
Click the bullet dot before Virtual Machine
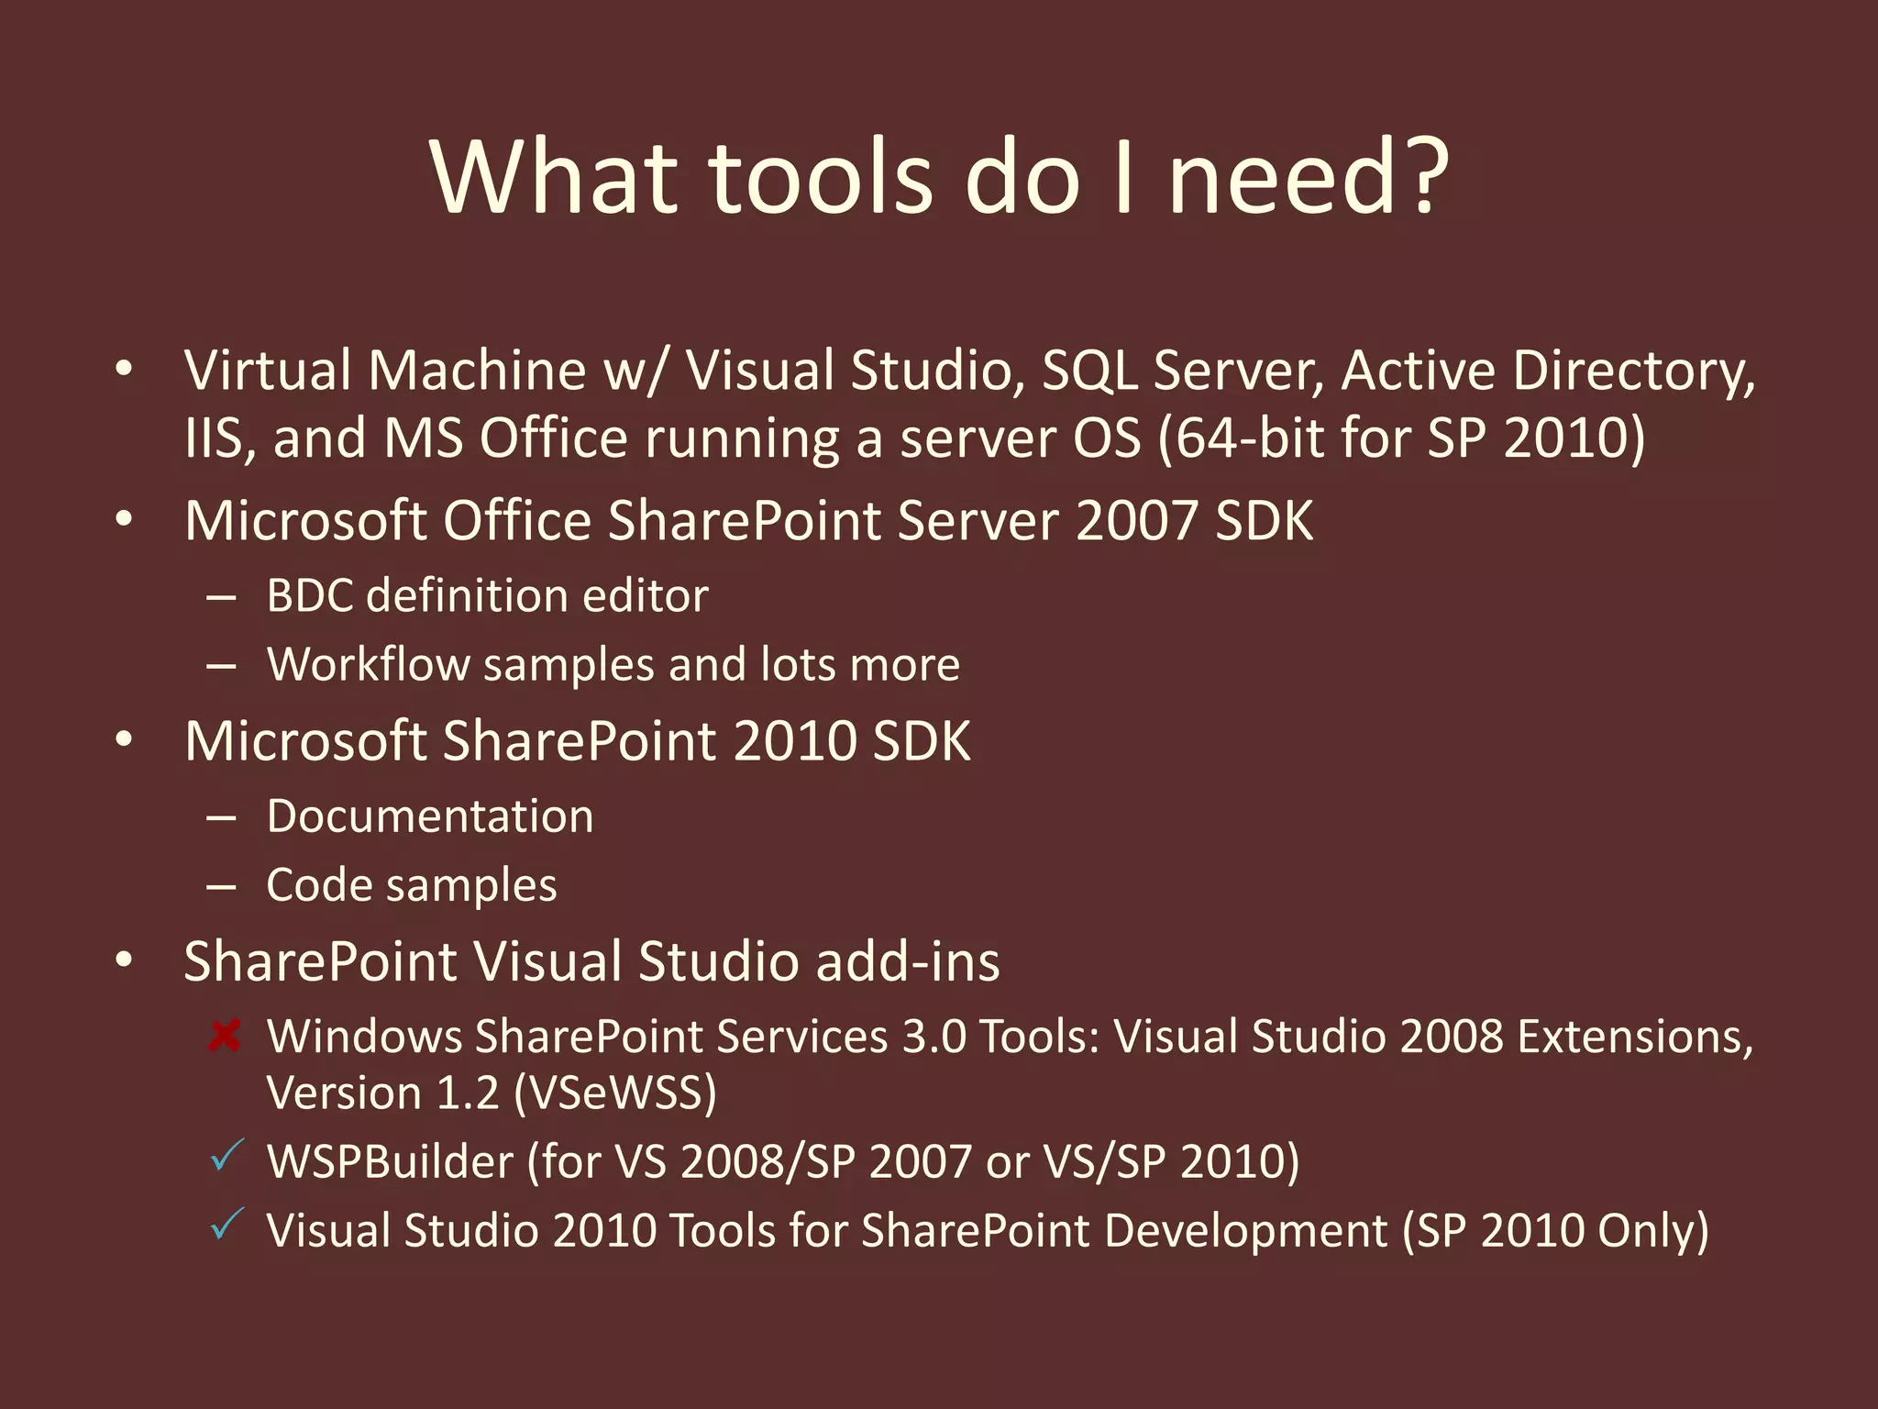[125, 369]
